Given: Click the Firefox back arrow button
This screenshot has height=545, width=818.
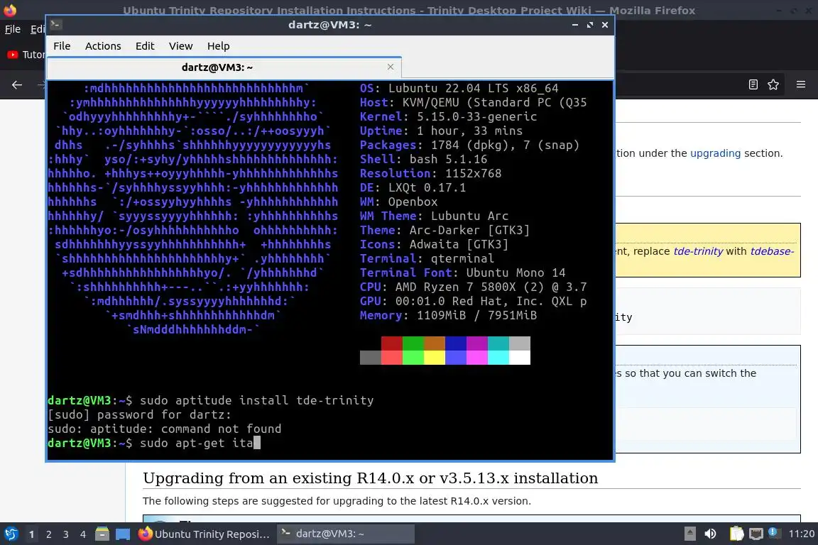Looking at the screenshot, I should pyautogui.click(x=17, y=84).
